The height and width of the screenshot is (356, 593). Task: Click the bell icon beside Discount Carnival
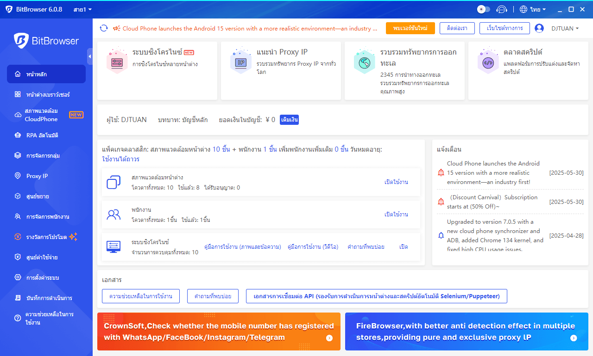[441, 202]
